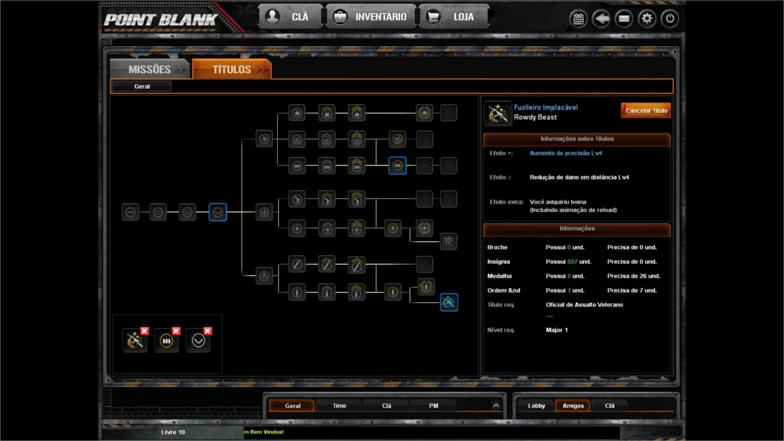The width and height of the screenshot is (784, 441).
Task: Remove the equipped three-bullets title slot
Action: click(176, 331)
